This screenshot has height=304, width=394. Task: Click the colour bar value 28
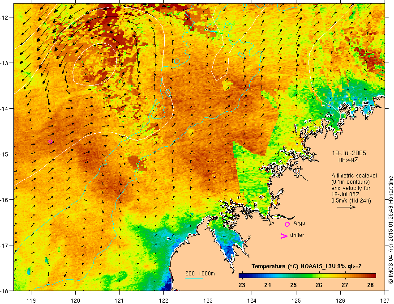(370, 285)
